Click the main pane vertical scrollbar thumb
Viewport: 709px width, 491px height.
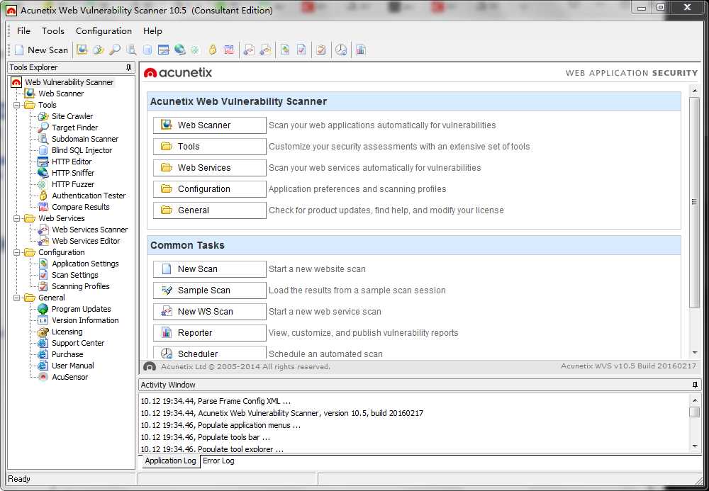[695, 202]
